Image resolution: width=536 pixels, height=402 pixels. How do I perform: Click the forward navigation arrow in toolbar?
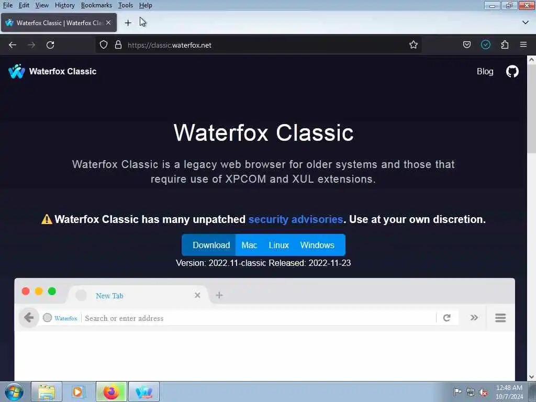coord(31,45)
